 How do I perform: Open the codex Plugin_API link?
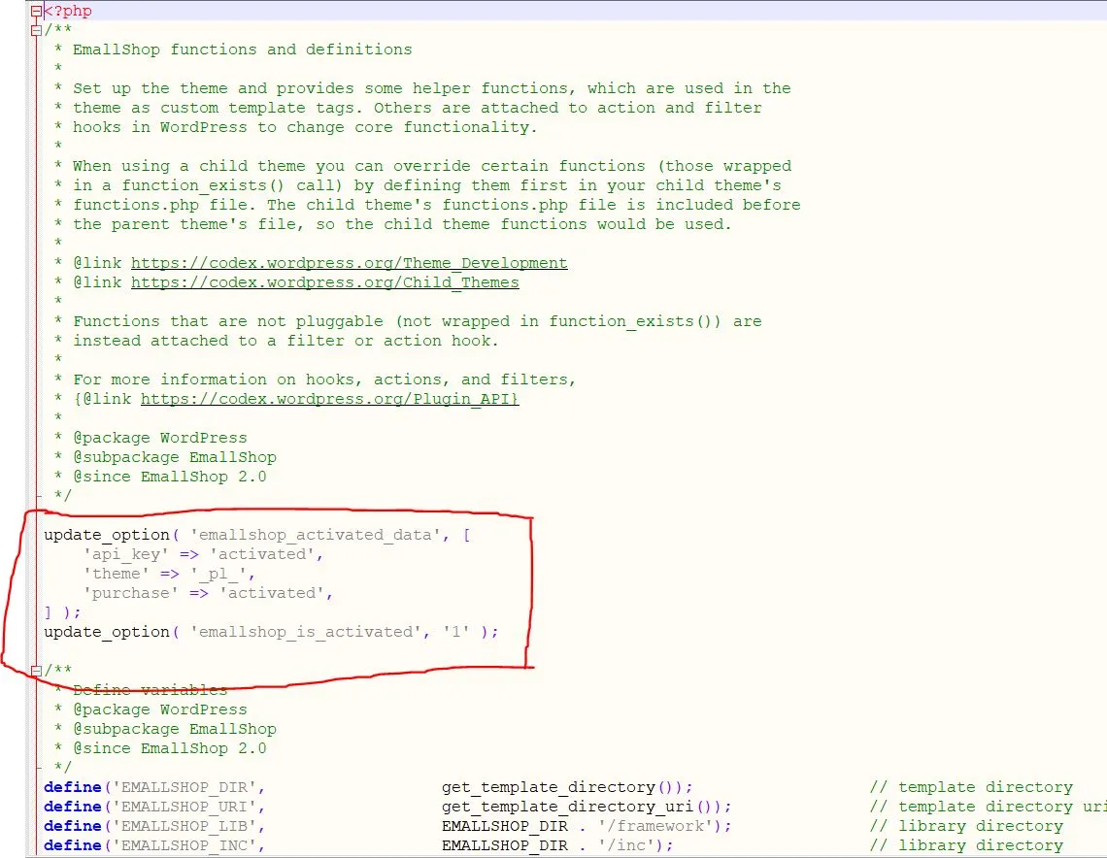pos(329,399)
